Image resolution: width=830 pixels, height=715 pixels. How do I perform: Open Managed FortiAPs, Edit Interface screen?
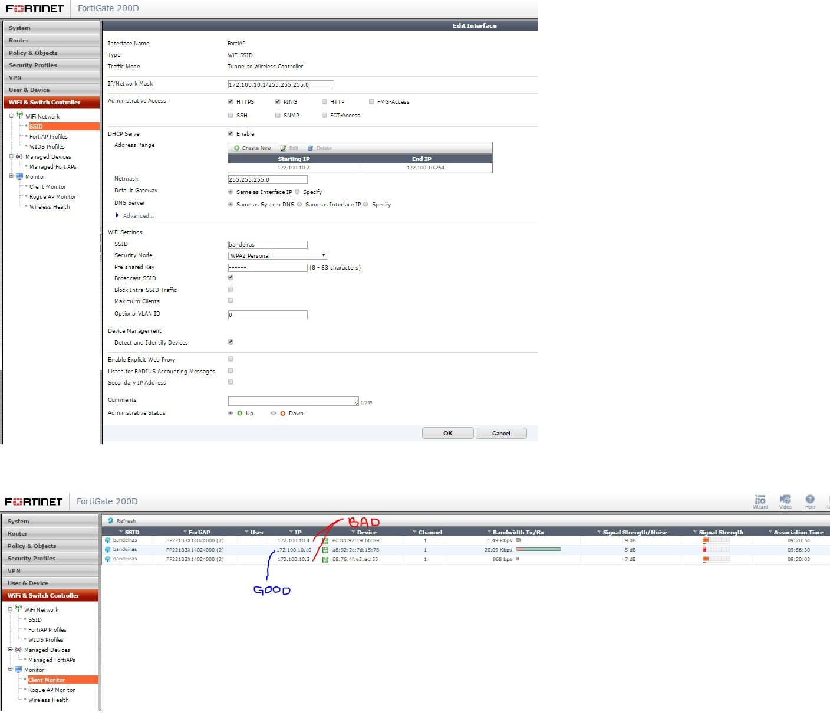(x=53, y=166)
